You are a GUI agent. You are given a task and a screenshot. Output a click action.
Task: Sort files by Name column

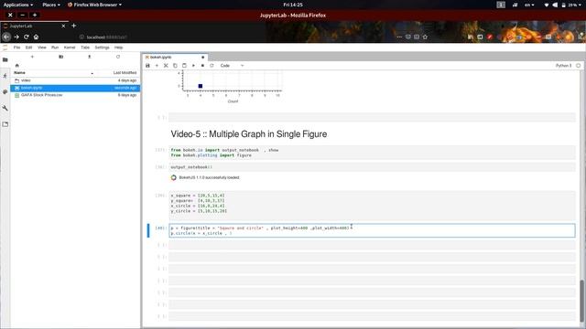(x=53, y=73)
